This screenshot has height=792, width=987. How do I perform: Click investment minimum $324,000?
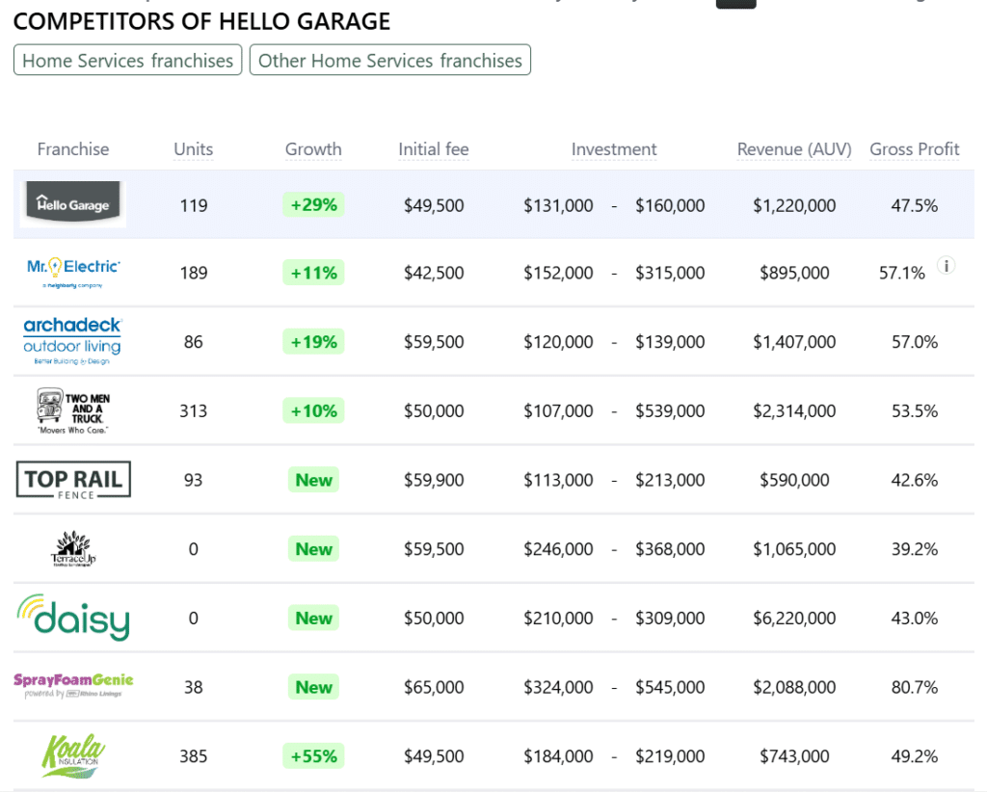[x=558, y=687]
